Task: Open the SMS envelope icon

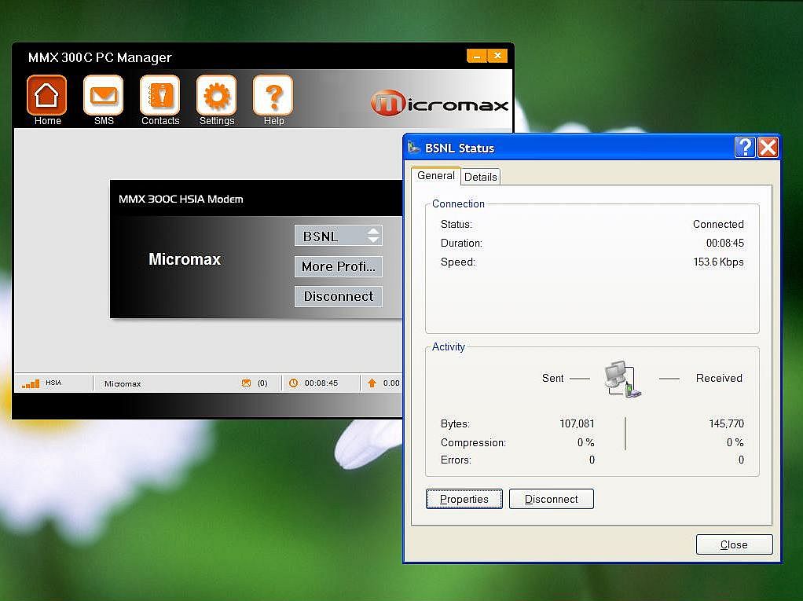Action: [104, 97]
